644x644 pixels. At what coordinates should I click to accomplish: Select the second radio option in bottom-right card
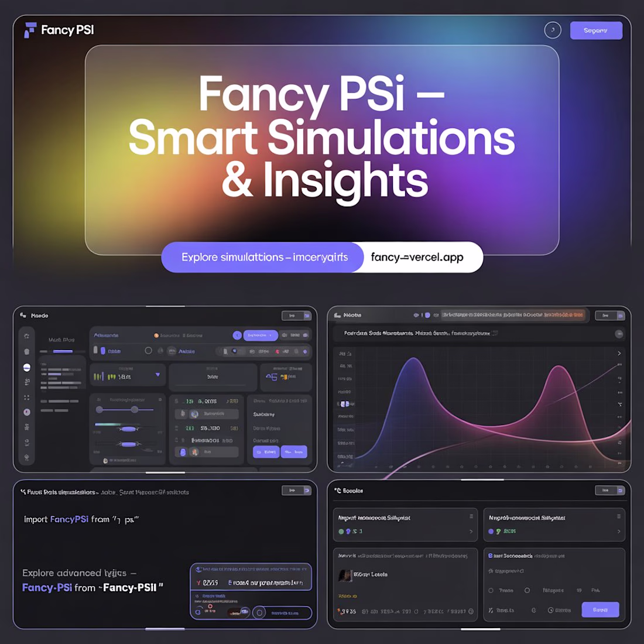(527, 591)
